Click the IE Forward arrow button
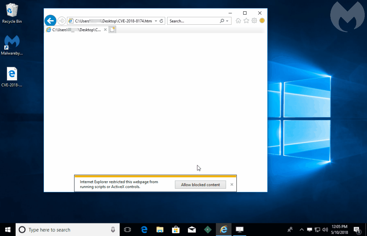The height and width of the screenshot is (236, 367). click(61, 21)
